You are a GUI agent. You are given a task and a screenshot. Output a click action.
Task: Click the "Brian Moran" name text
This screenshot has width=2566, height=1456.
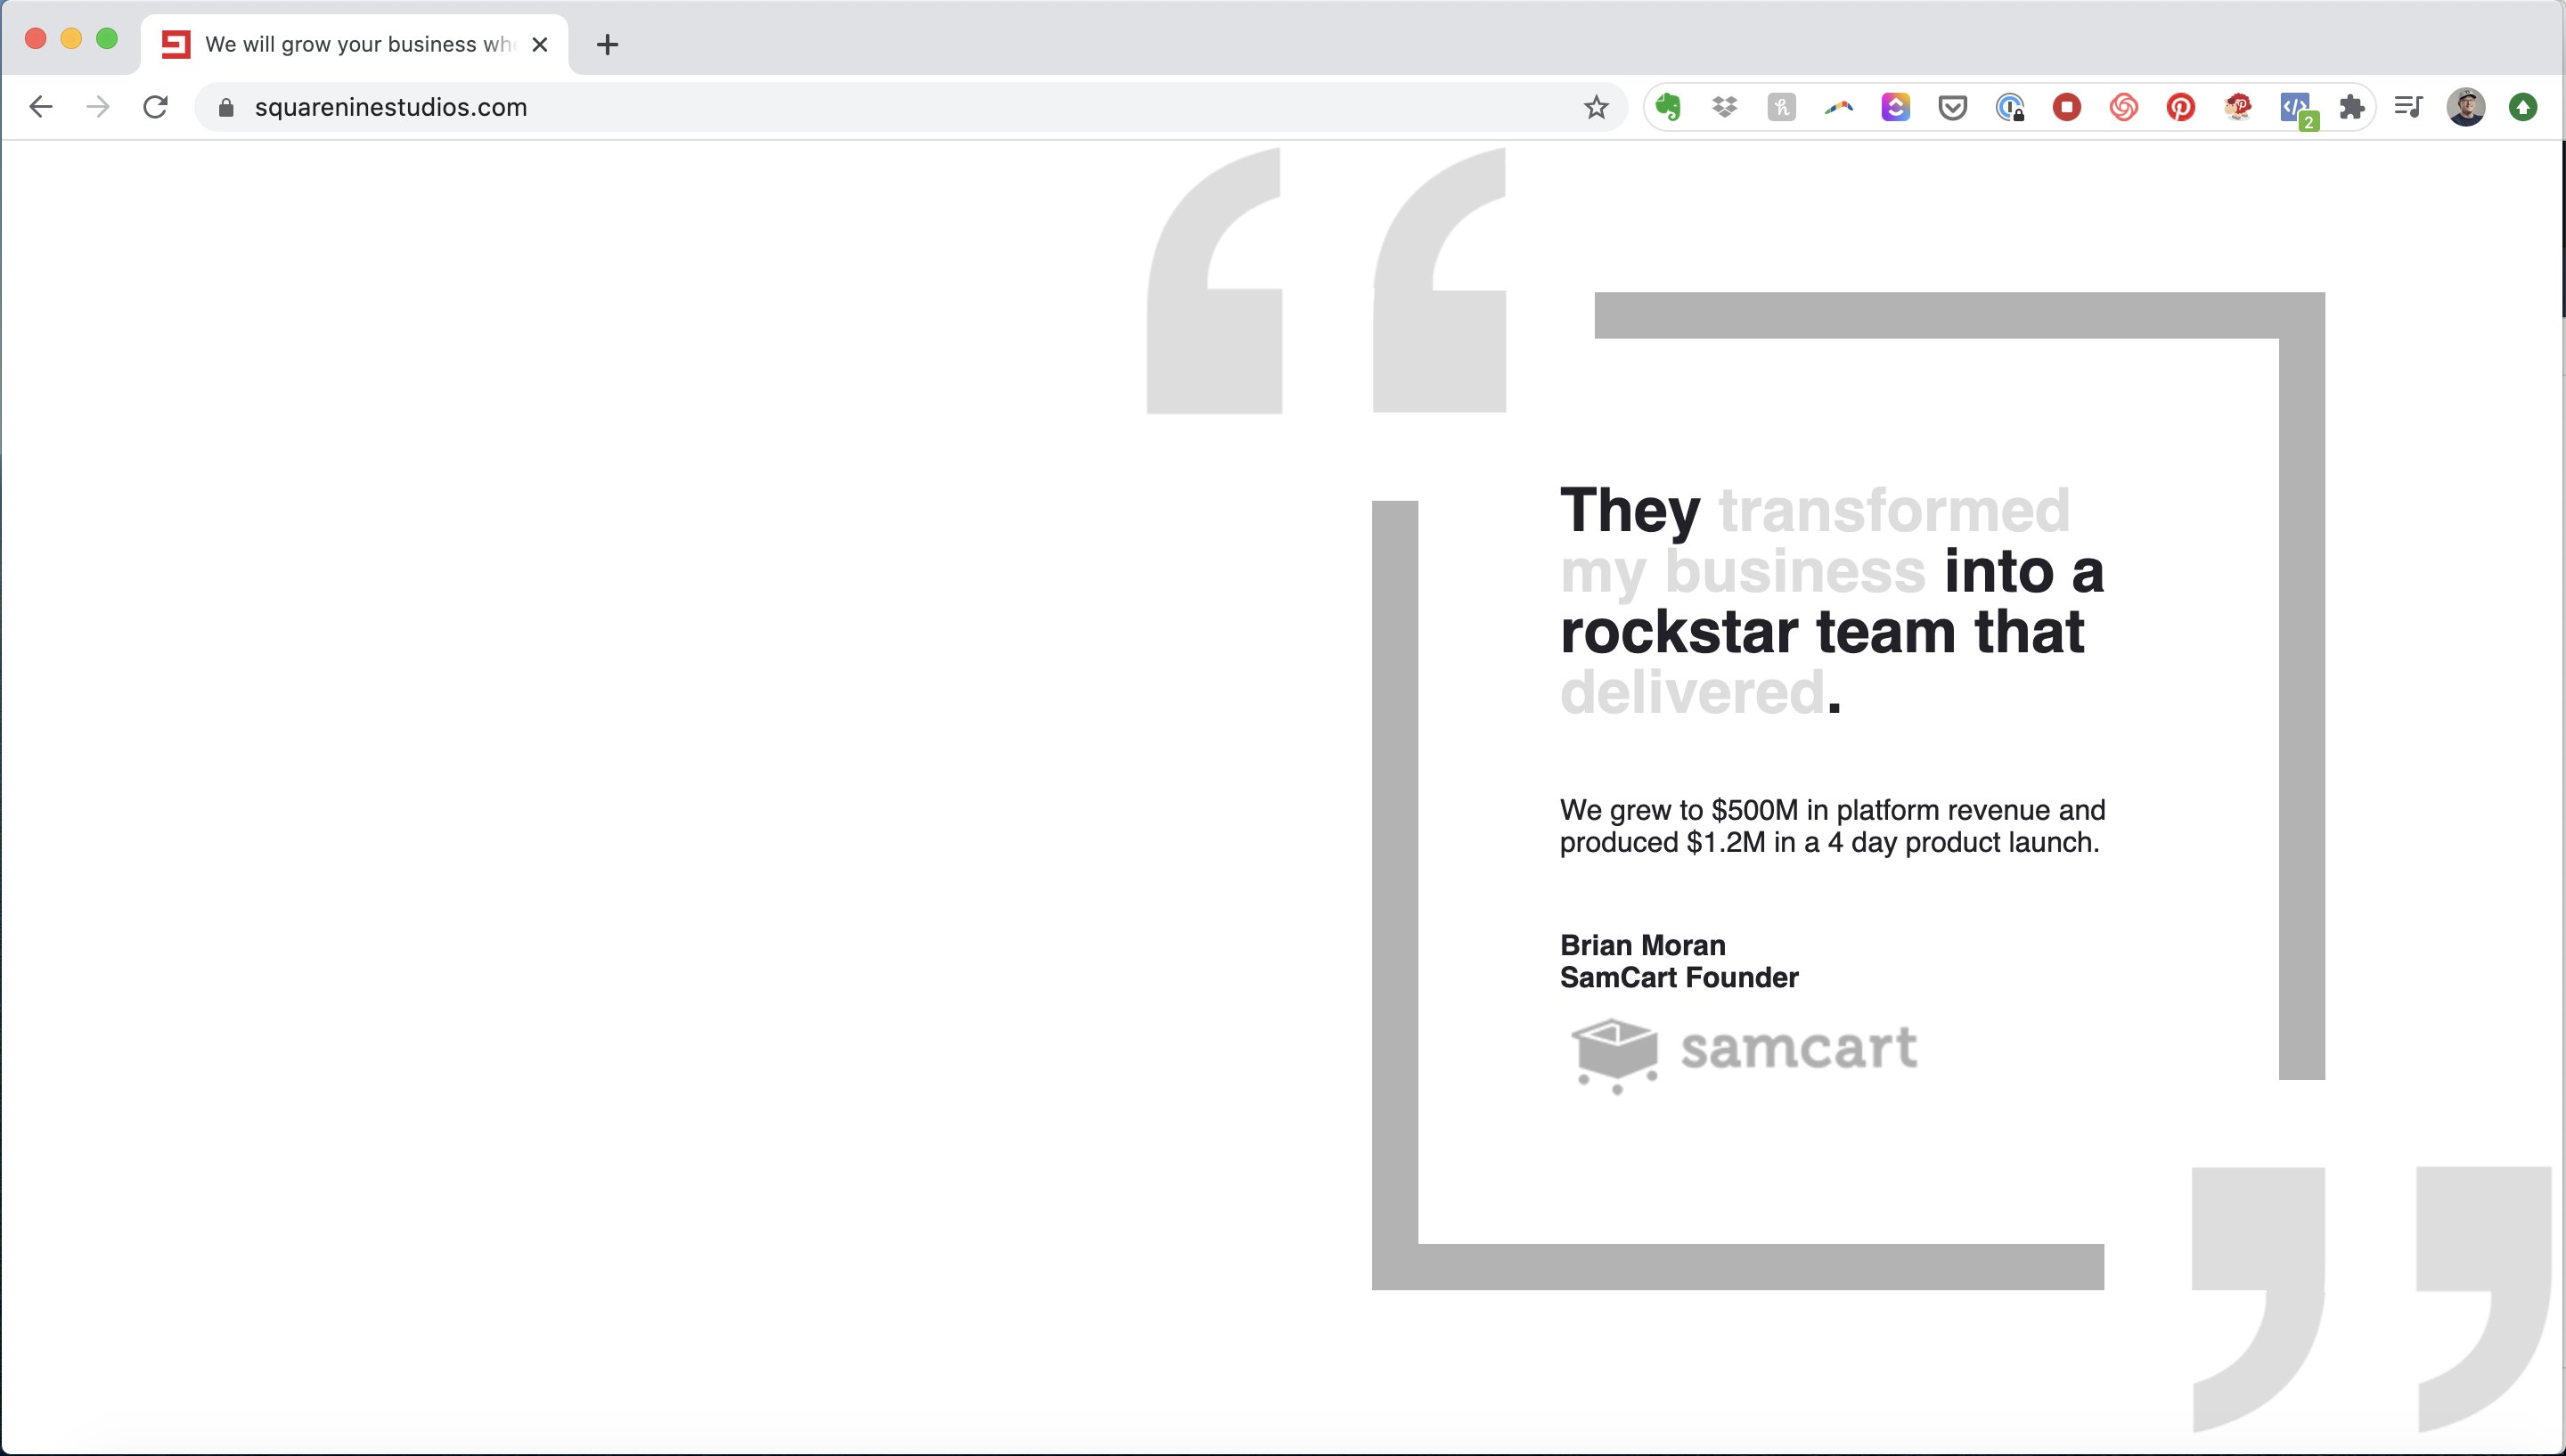1642,945
